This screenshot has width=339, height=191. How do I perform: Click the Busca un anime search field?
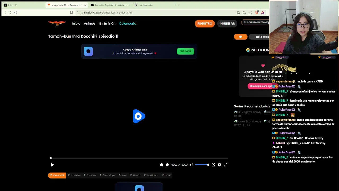pyautogui.click(x=256, y=22)
